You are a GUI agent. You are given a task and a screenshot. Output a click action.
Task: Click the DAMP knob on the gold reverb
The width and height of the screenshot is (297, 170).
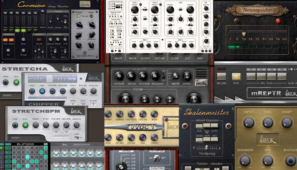pyautogui.click(x=287, y=122)
